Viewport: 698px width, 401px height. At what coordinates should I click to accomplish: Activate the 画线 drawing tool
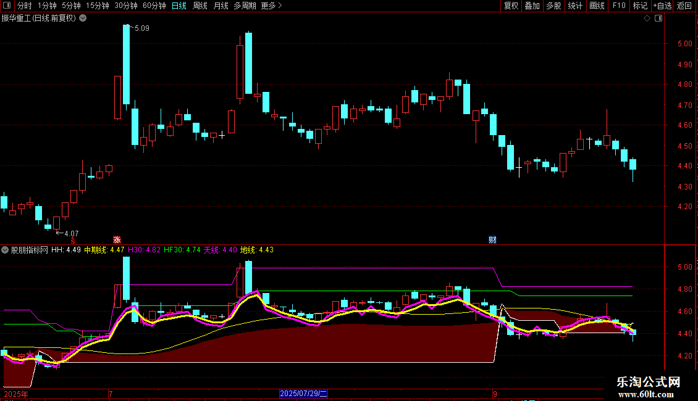click(x=597, y=6)
